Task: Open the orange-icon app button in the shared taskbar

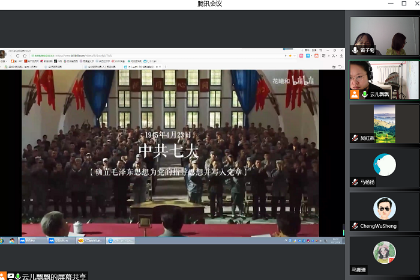Action: (x=90, y=240)
